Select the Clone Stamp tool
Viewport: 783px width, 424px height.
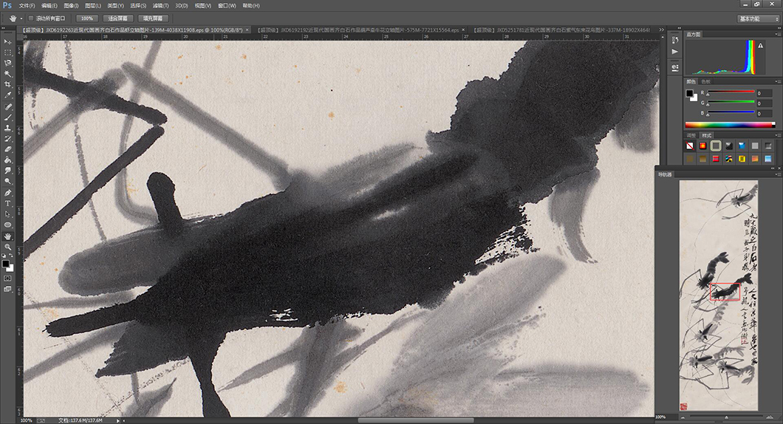(7, 128)
